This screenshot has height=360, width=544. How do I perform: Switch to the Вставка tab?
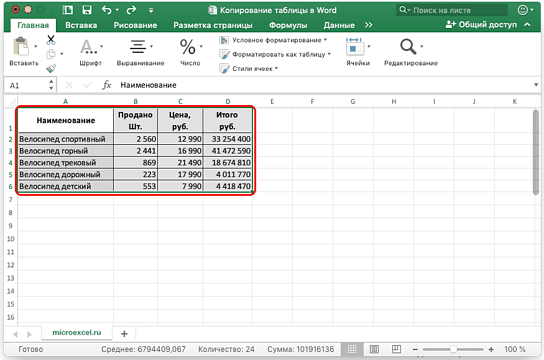coord(81,25)
